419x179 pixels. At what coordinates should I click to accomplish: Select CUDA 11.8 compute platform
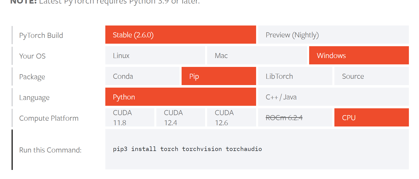(x=130, y=117)
